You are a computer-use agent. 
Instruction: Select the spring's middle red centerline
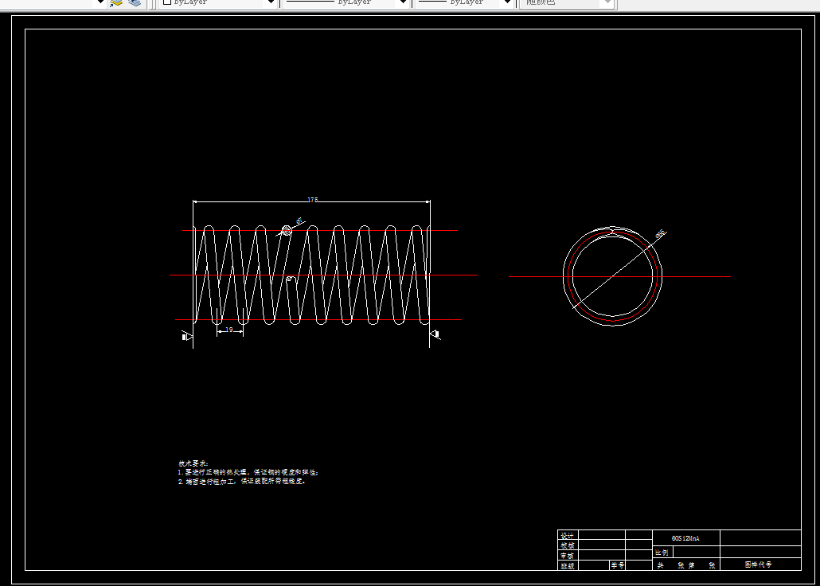(x=323, y=275)
